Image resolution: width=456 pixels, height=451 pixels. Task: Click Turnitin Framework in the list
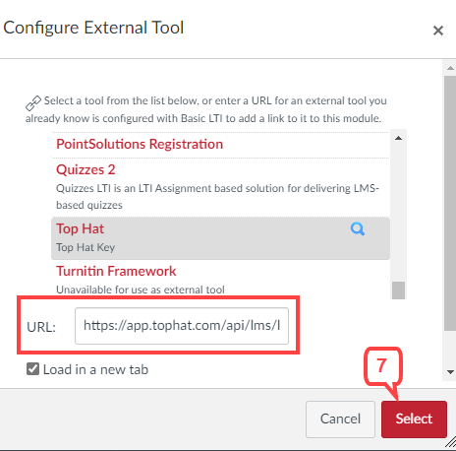click(x=116, y=271)
